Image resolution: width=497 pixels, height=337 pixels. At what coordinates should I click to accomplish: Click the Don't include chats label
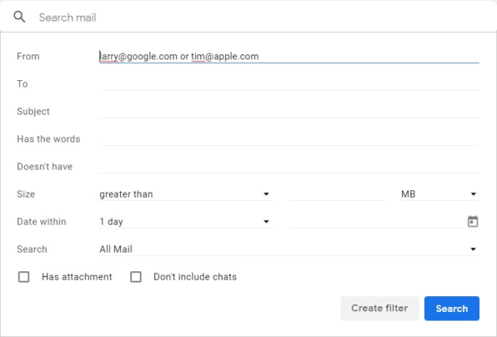tap(195, 277)
